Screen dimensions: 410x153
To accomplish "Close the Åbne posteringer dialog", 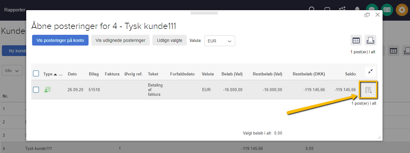I will (377, 15).
